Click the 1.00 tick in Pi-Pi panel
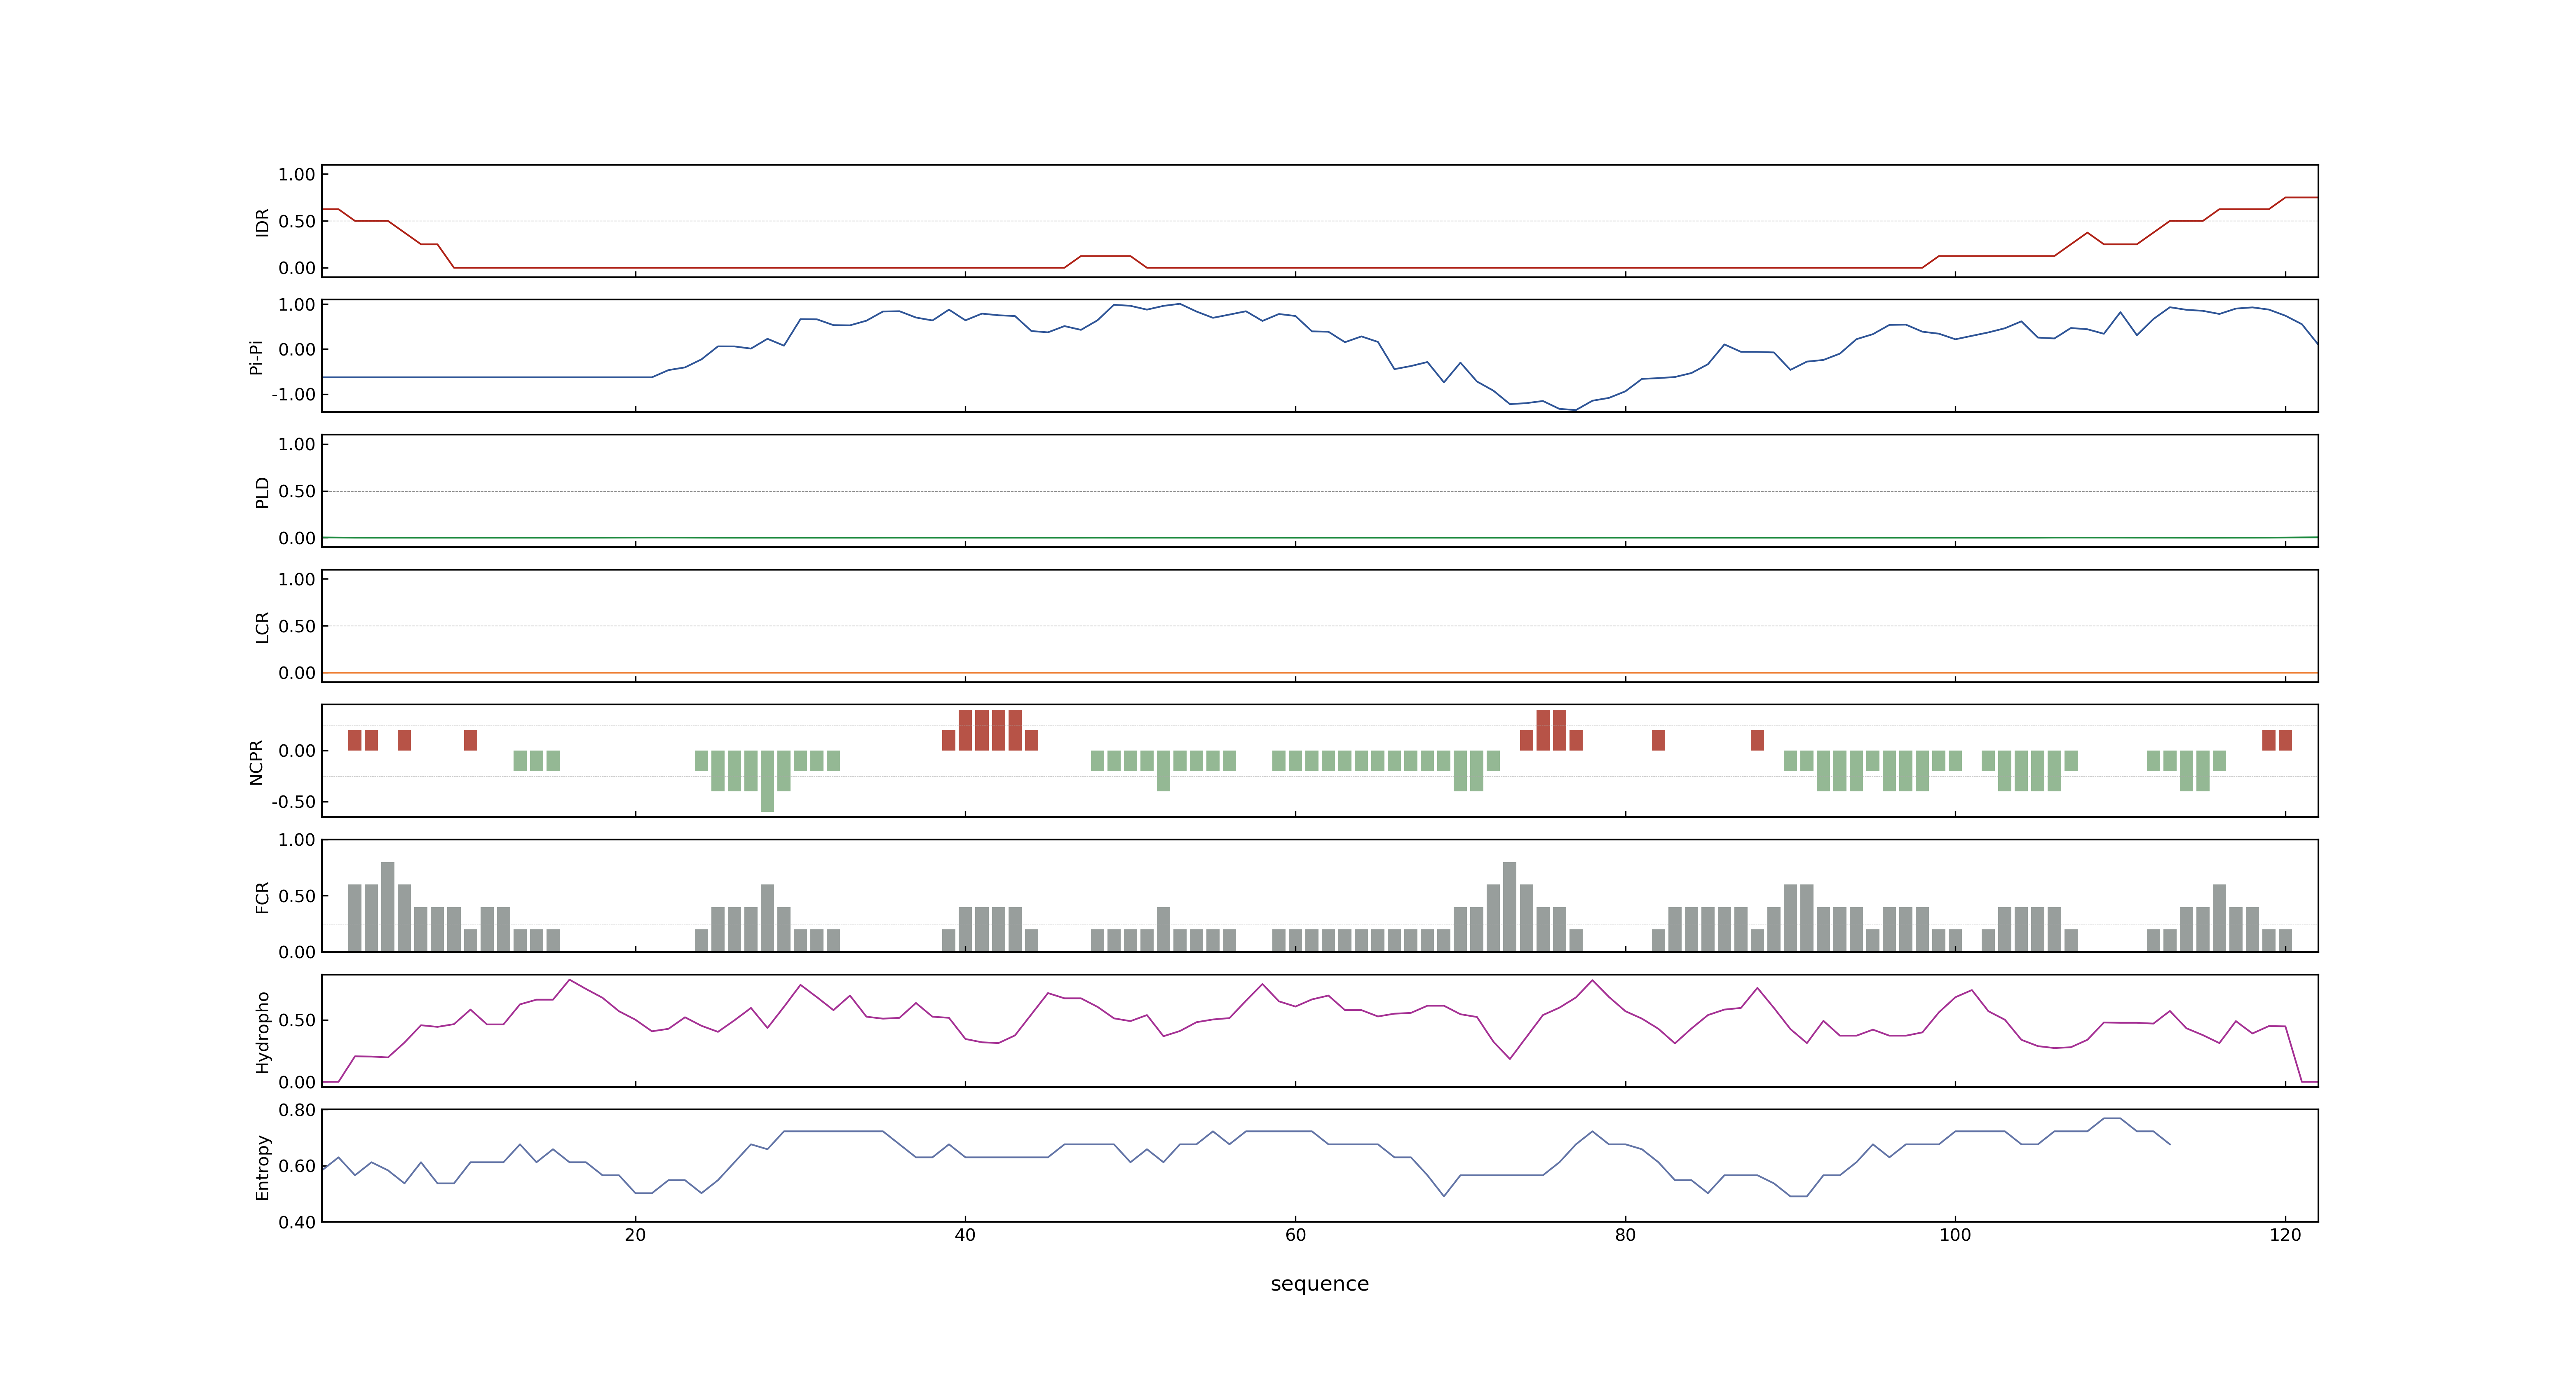Viewport: 2576px width, 1373px height. (x=297, y=306)
